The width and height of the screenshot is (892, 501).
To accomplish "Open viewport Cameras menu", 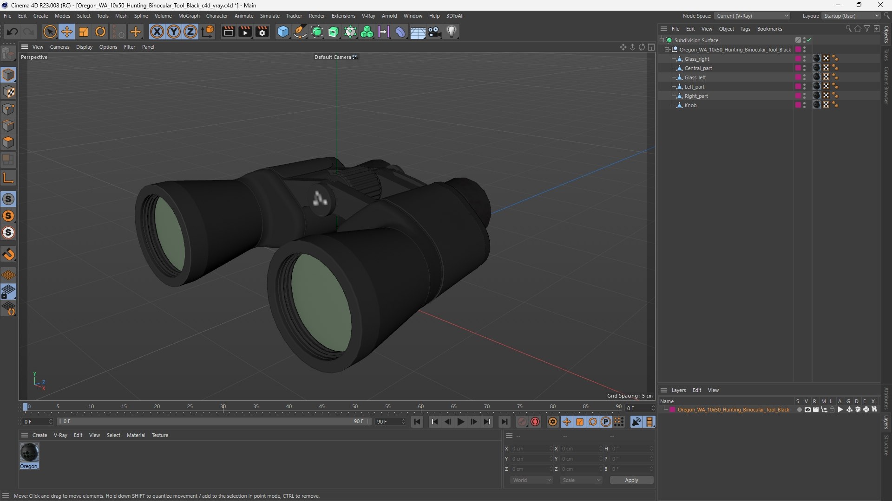I will [x=59, y=47].
